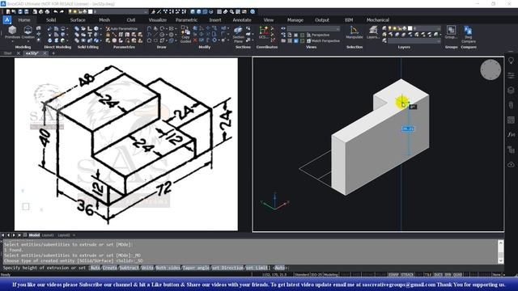
Task: Switch to the Mechanical ribbon tab
Action: tap(378, 19)
